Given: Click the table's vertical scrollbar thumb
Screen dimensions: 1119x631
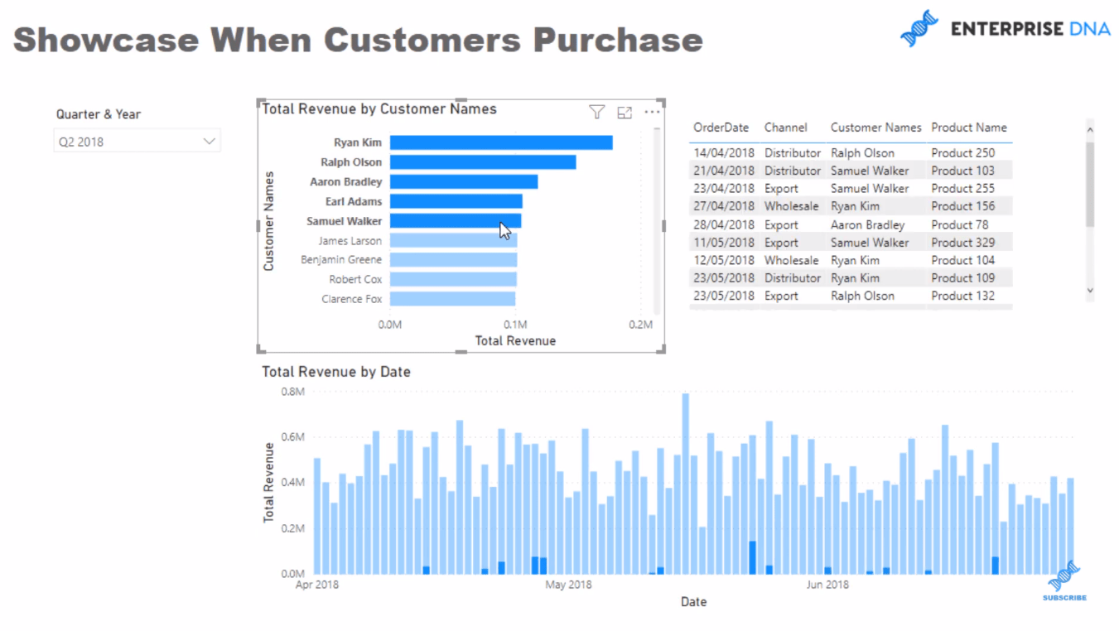Looking at the screenshot, I should (x=1090, y=184).
